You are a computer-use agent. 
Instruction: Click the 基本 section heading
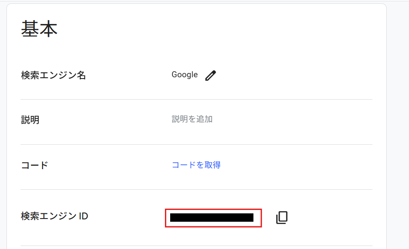click(39, 30)
